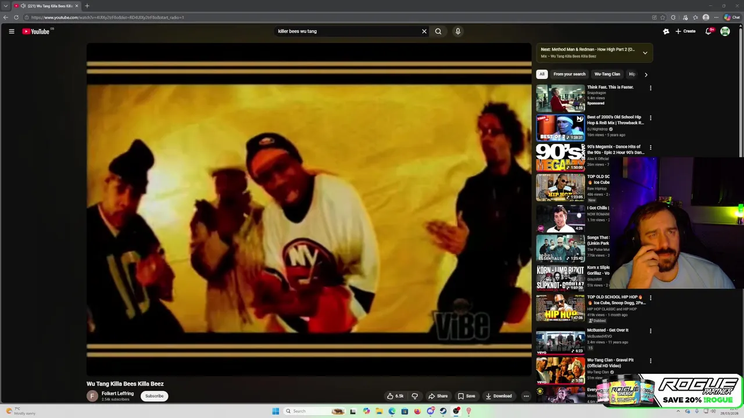
Task: Select the All filter chip
Action: pos(542,74)
